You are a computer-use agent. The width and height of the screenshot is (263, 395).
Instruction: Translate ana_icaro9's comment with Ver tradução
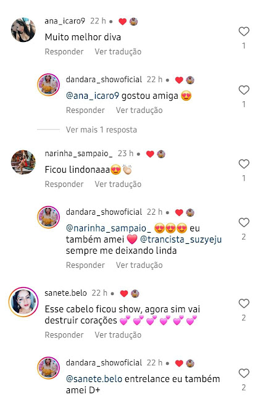[118, 52]
